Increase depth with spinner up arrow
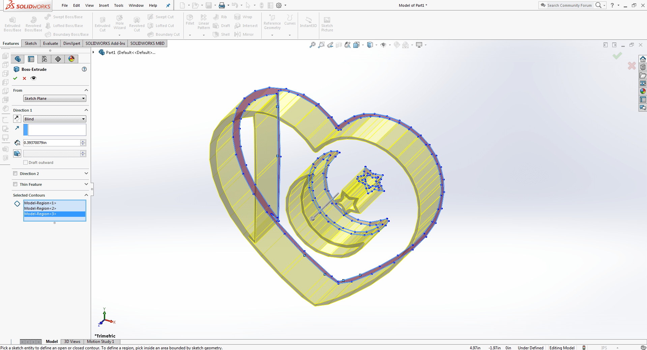 (83, 141)
